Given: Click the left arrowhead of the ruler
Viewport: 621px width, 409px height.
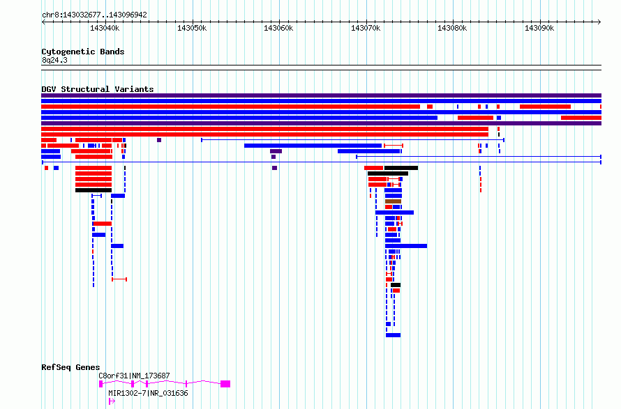Looking at the screenshot, I should [43, 22].
